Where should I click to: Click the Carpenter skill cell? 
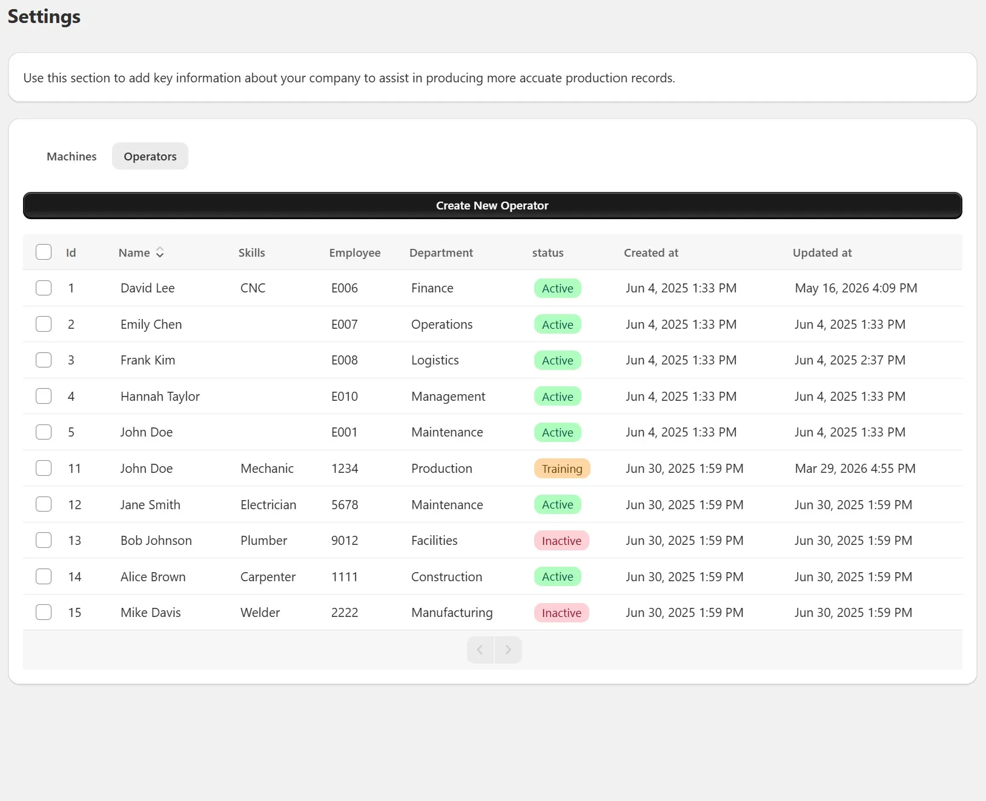click(268, 577)
